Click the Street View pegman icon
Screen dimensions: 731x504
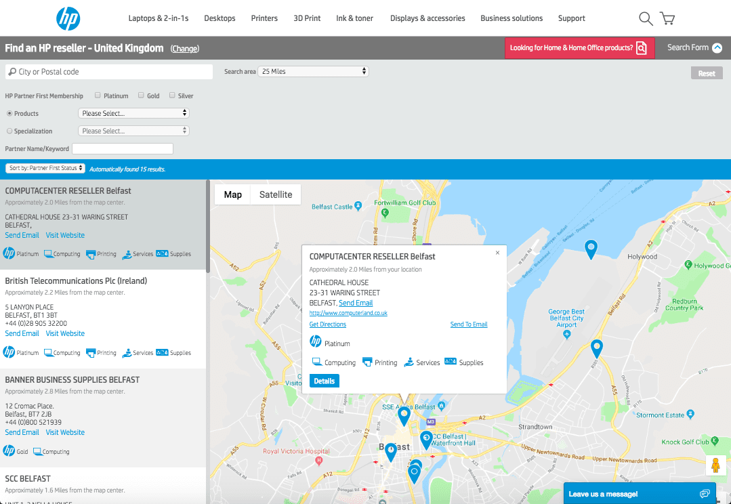[715, 465]
